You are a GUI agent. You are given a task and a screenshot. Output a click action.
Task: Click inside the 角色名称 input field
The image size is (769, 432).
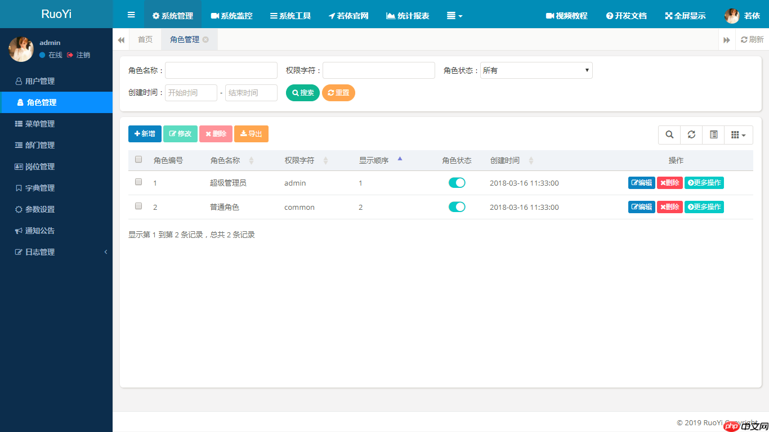tap(221, 70)
